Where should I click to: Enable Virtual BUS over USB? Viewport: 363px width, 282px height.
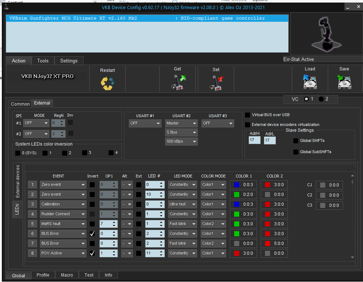(248, 115)
